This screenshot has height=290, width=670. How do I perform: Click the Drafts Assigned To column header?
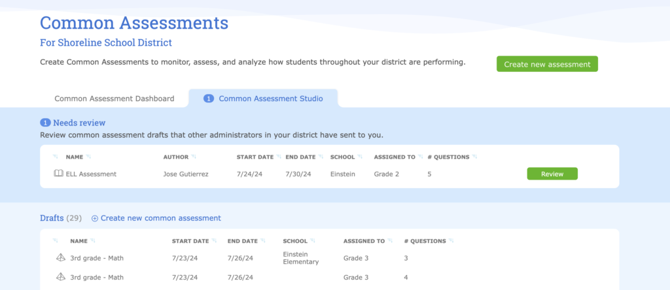[364, 241]
